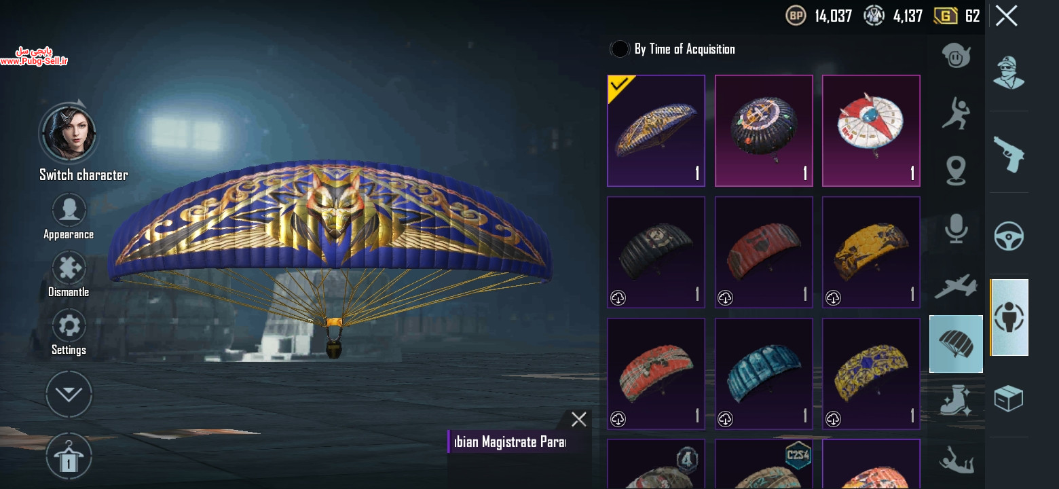Select the boots with sparkles category tab
Image resolution: width=1059 pixels, height=489 pixels.
956,401
